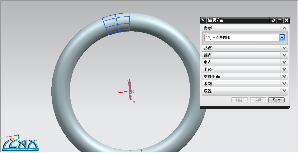Expand the 支持平面 section

pyautogui.click(x=284, y=76)
